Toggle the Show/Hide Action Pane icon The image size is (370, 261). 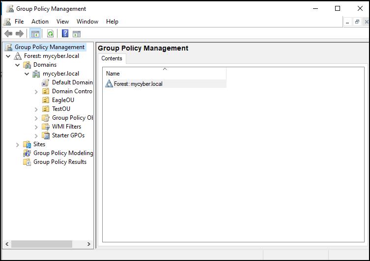(x=77, y=34)
